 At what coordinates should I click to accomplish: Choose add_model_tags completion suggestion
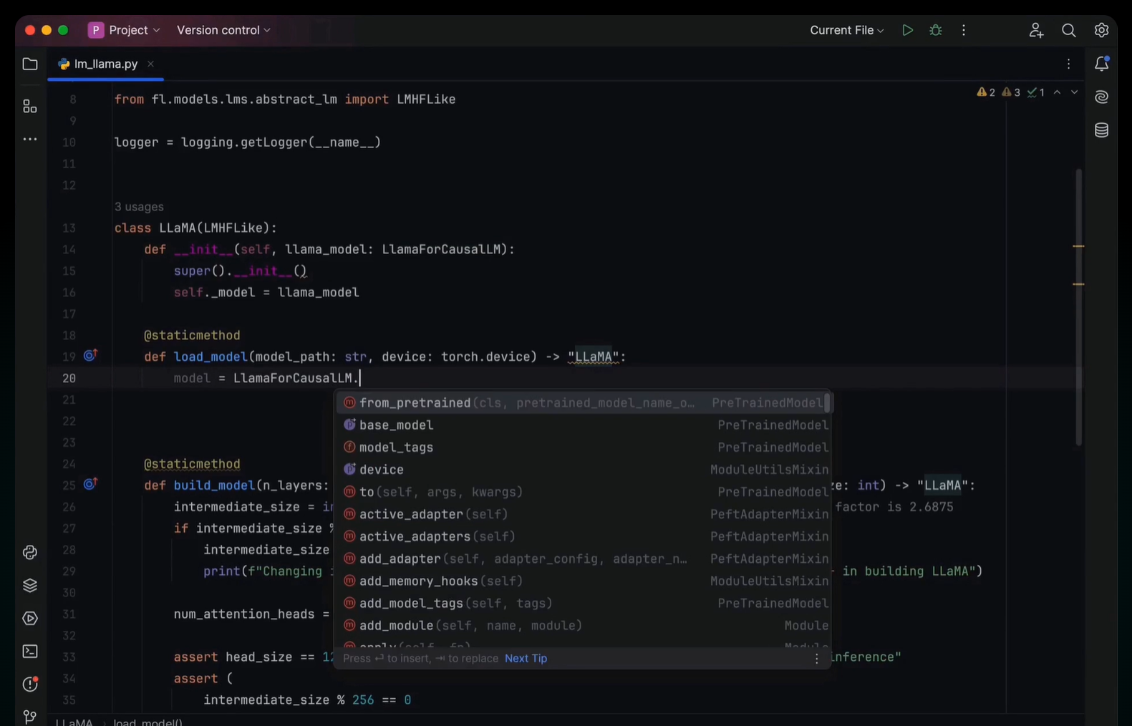coord(583,603)
